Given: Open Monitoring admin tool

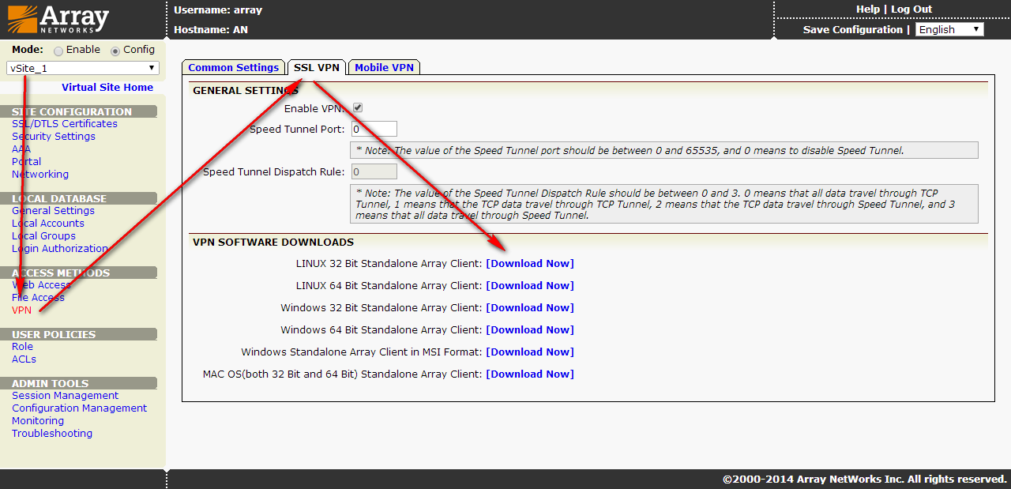Looking at the screenshot, I should point(38,420).
